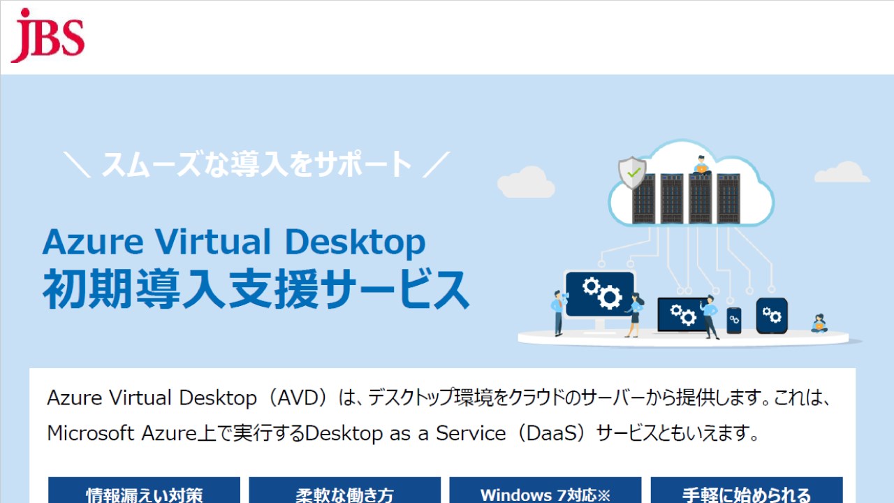The width and height of the screenshot is (894, 503).
Task: Click the Azure Virtual Desktop heading
Action: coord(234,242)
